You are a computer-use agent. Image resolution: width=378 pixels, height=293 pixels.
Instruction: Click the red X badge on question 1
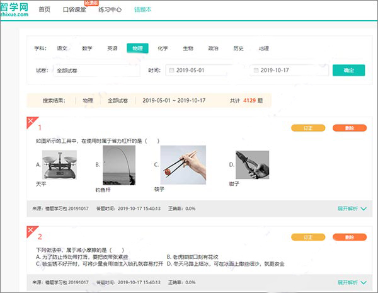(31, 122)
